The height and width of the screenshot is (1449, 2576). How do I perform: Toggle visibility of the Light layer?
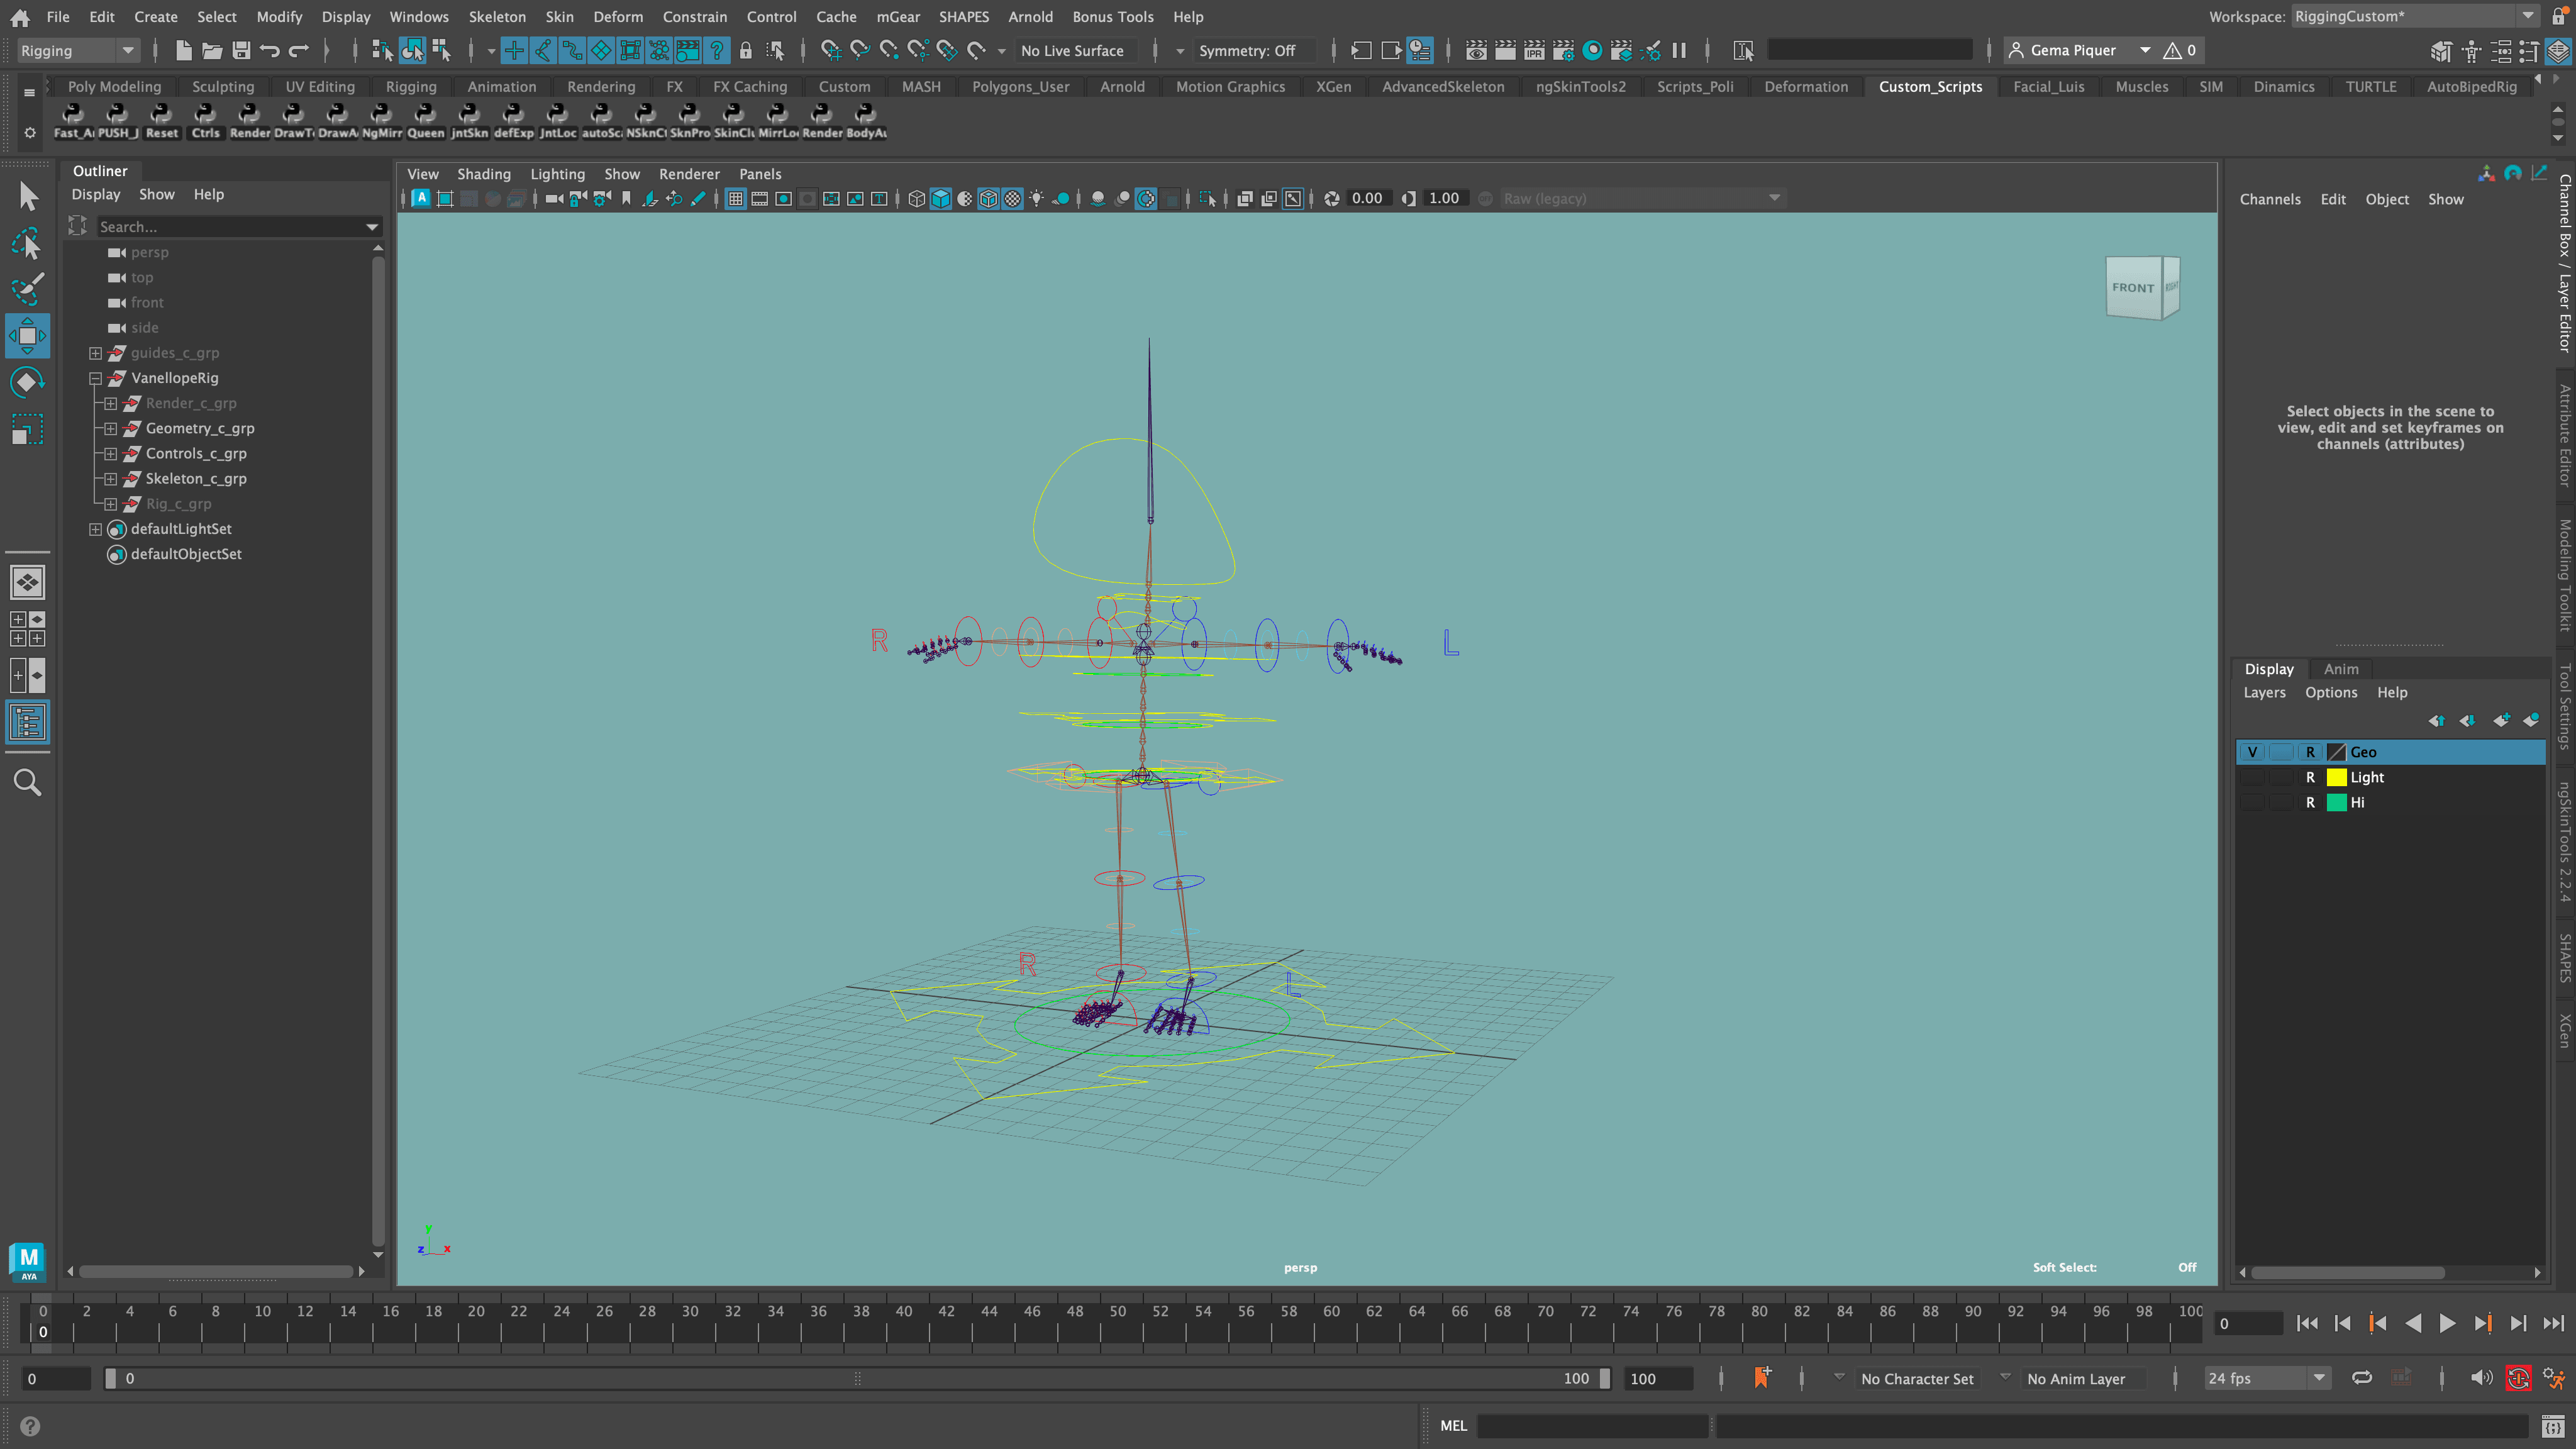2252,777
